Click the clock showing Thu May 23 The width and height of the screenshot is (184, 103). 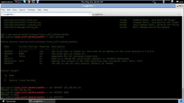(92, 2)
